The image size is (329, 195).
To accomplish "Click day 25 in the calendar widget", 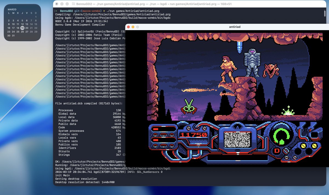I will tap(18, 32).
